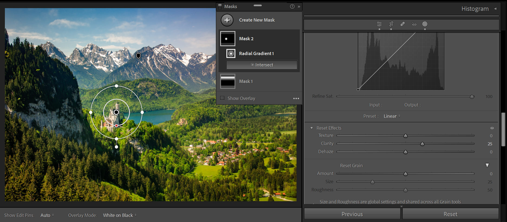Viewport: 507px width, 222px height.
Task: Collapse the Effects section triangle
Action: (311, 128)
